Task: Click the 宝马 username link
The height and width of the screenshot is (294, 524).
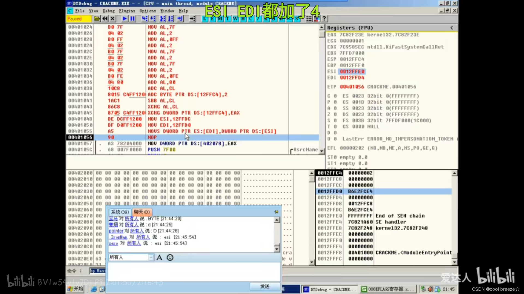Action: click(113, 219)
